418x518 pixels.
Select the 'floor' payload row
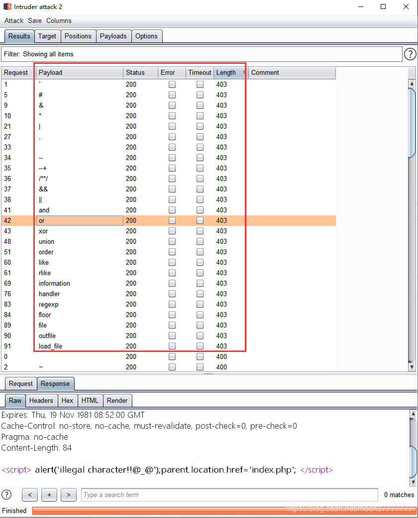point(169,315)
